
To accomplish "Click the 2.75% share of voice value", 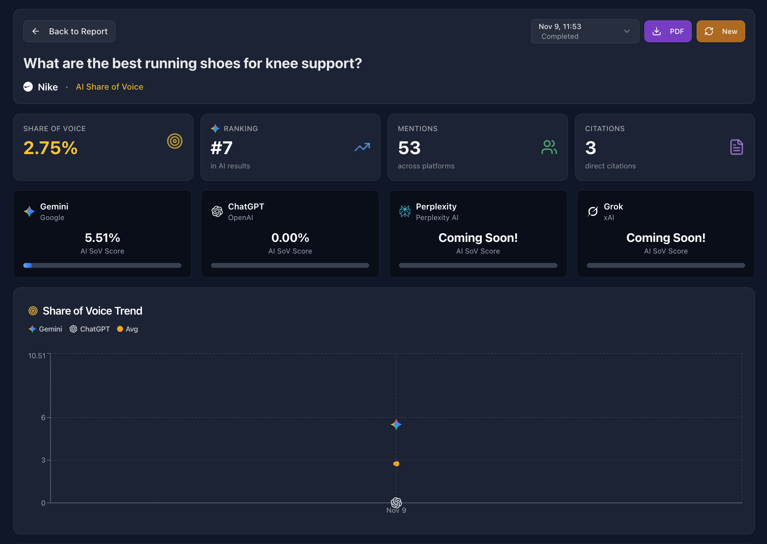I will [50, 148].
